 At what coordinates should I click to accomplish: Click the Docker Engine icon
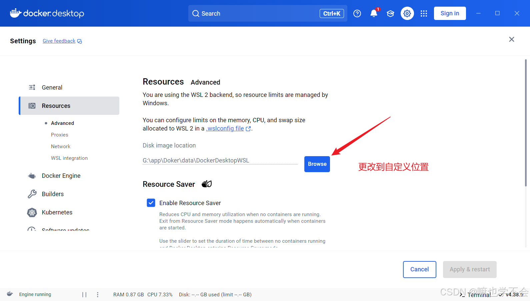[x=32, y=176]
